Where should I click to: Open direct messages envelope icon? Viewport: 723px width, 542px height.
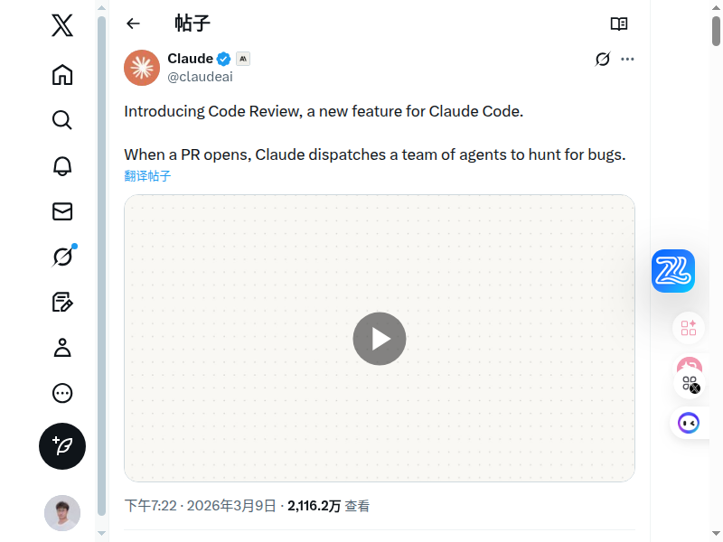click(x=62, y=211)
